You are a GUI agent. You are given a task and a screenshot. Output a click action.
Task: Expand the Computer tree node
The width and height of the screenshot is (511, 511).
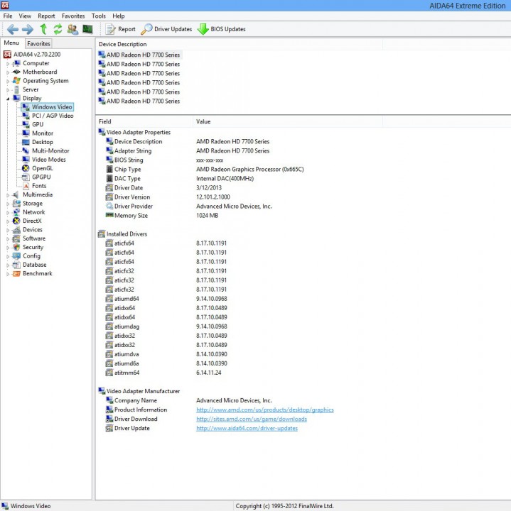8,64
